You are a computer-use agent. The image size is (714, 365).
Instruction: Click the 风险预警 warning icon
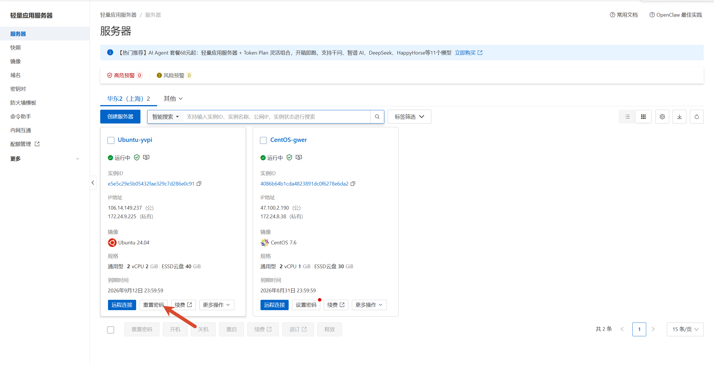[159, 75]
